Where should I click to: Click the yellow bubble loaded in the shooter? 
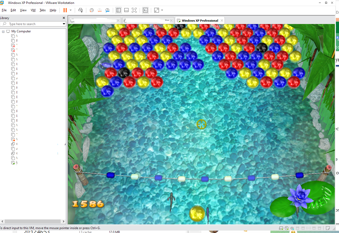tap(197, 213)
